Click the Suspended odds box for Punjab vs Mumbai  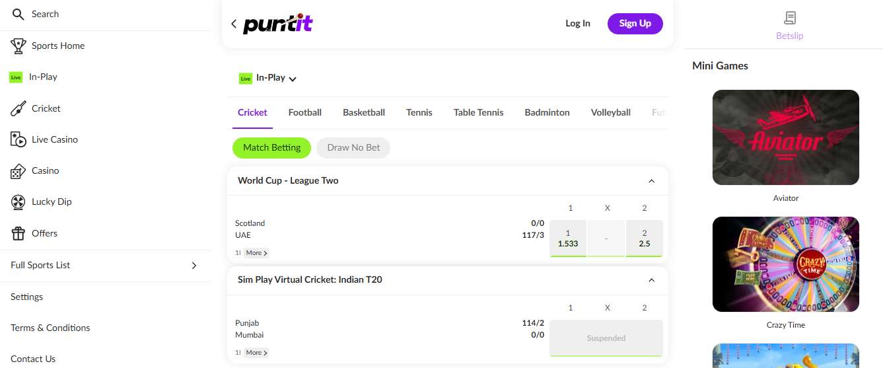tap(606, 338)
